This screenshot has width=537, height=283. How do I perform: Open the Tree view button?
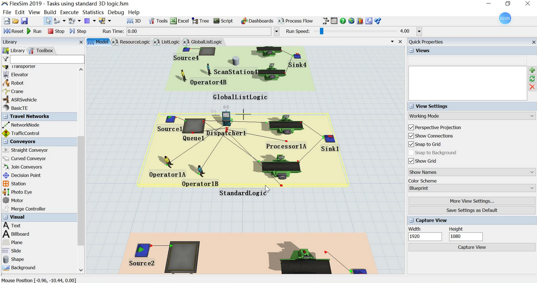click(x=200, y=21)
